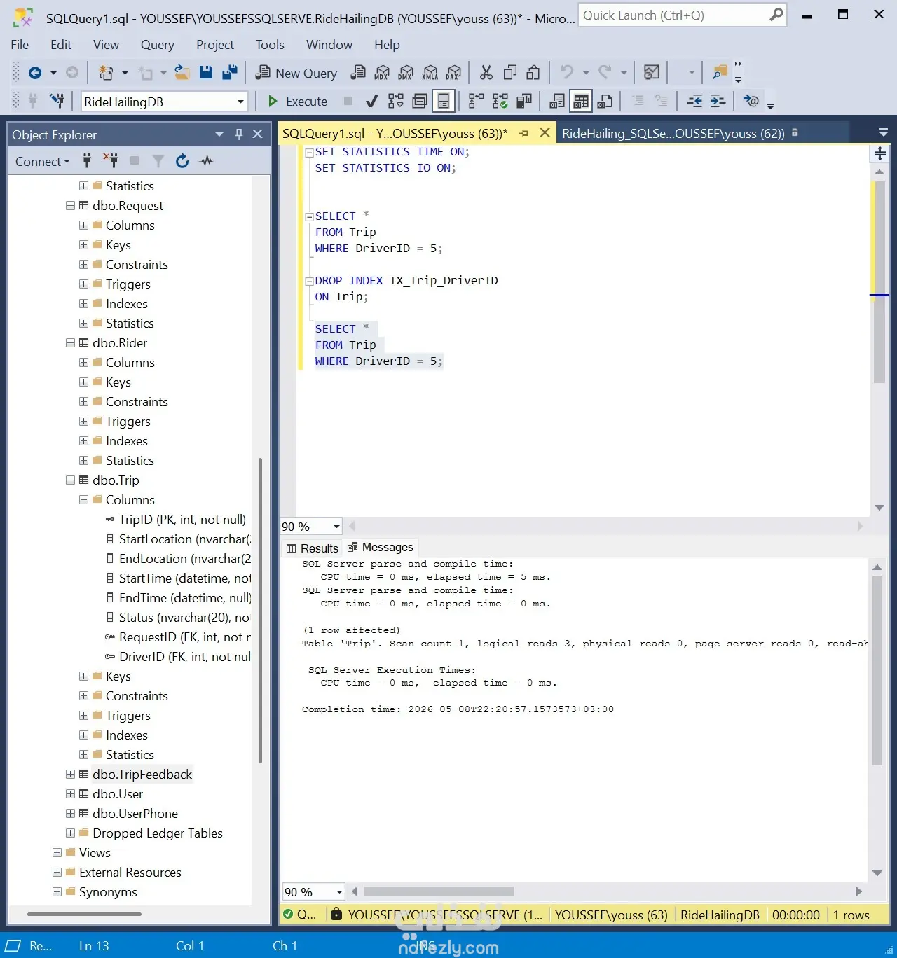The image size is (897, 958).
Task: Open a DMX query icon
Action: coord(406,72)
